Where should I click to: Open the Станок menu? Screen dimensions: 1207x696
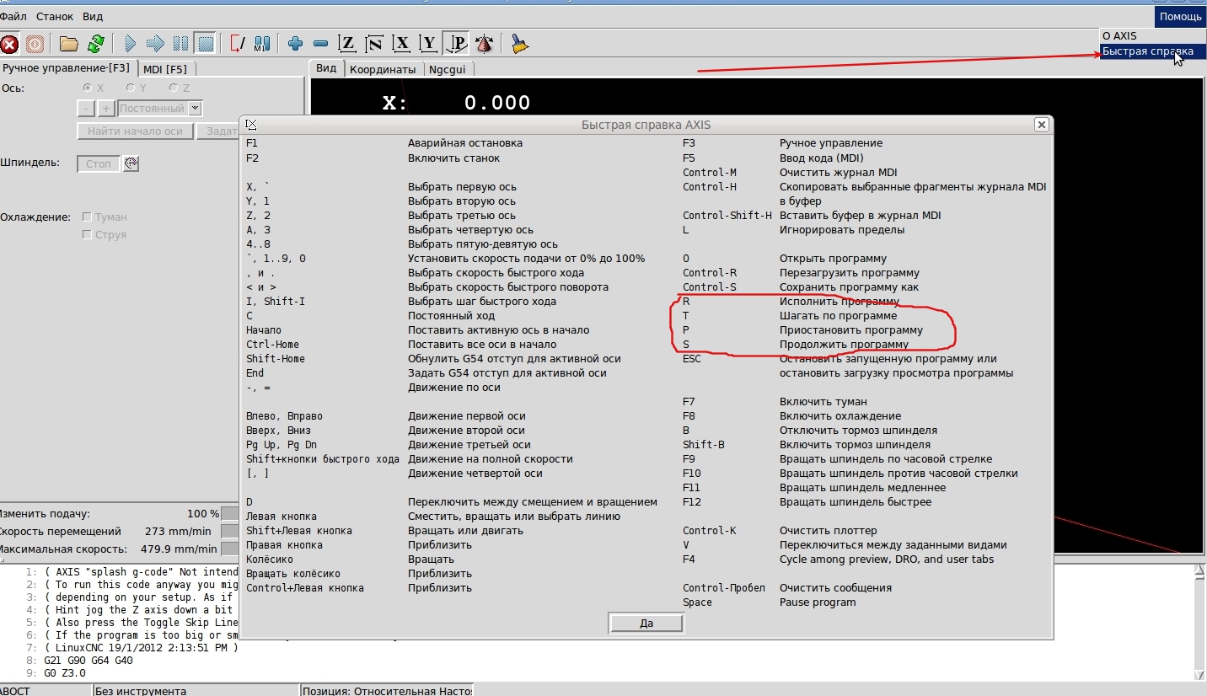[x=54, y=16]
